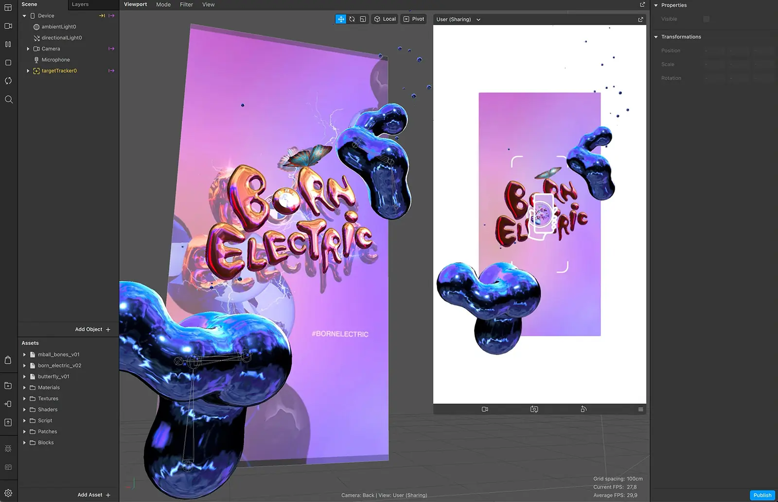The width and height of the screenshot is (778, 502).
Task: Rotate the simulator device
Action: [583, 409]
